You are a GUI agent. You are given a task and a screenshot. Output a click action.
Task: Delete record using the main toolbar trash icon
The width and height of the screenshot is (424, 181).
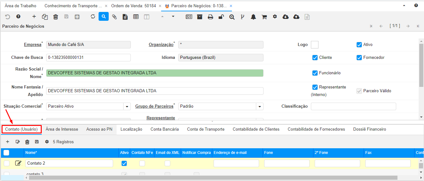click(x=56, y=17)
